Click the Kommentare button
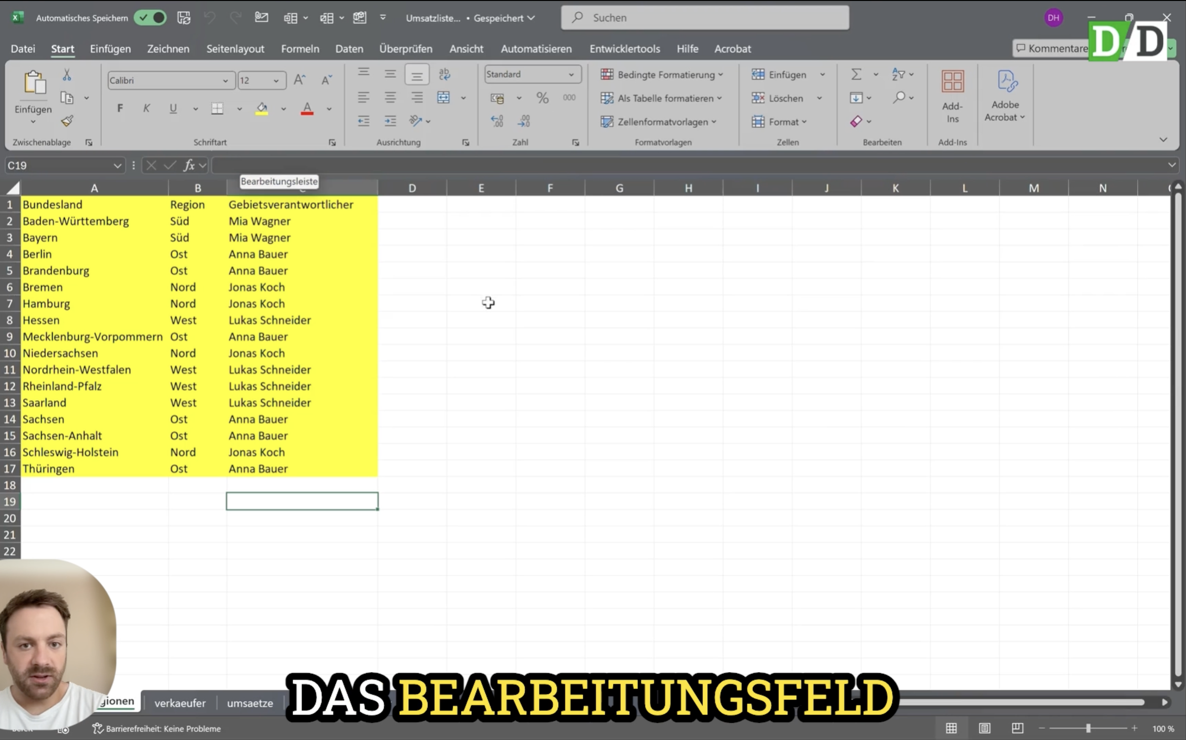1186x740 pixels. [x=1051, y=48]
